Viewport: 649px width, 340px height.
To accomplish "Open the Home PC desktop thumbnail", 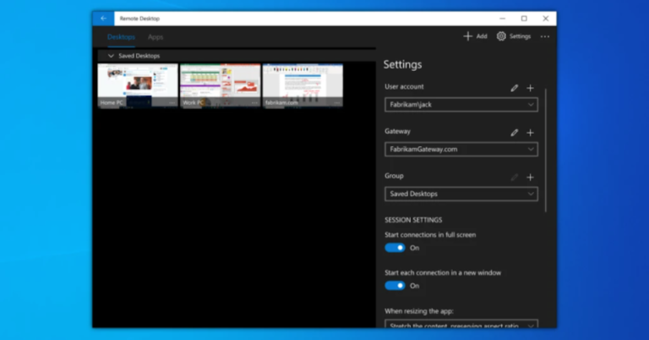I will pyautogui.click(x=138, y=85).
